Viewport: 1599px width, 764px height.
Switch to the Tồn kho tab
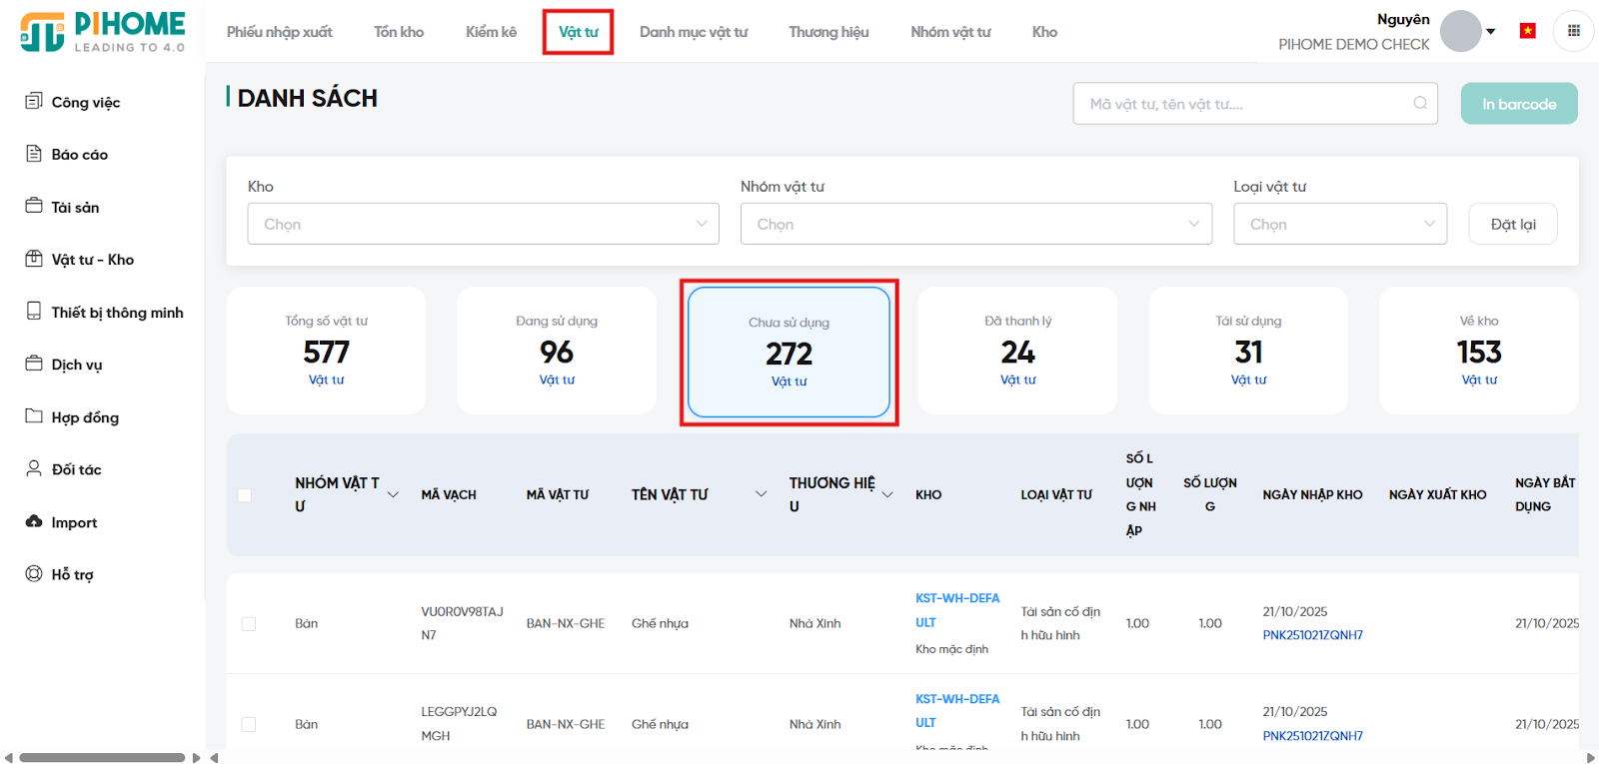point(399,32)
